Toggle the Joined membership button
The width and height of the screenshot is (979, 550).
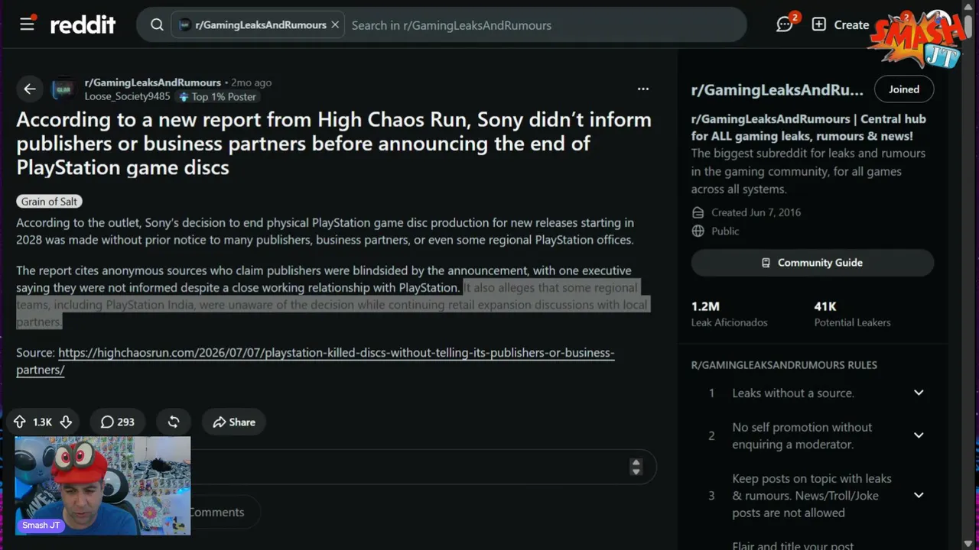(x=904, y=89)
